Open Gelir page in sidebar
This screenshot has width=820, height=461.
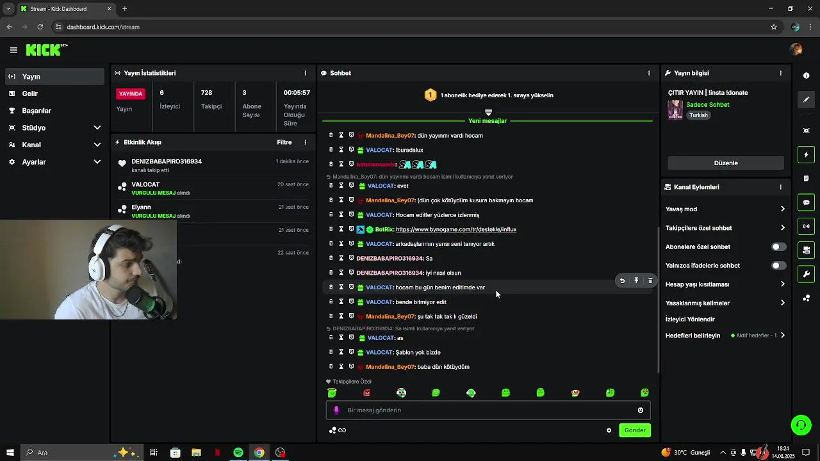[54, 93]
